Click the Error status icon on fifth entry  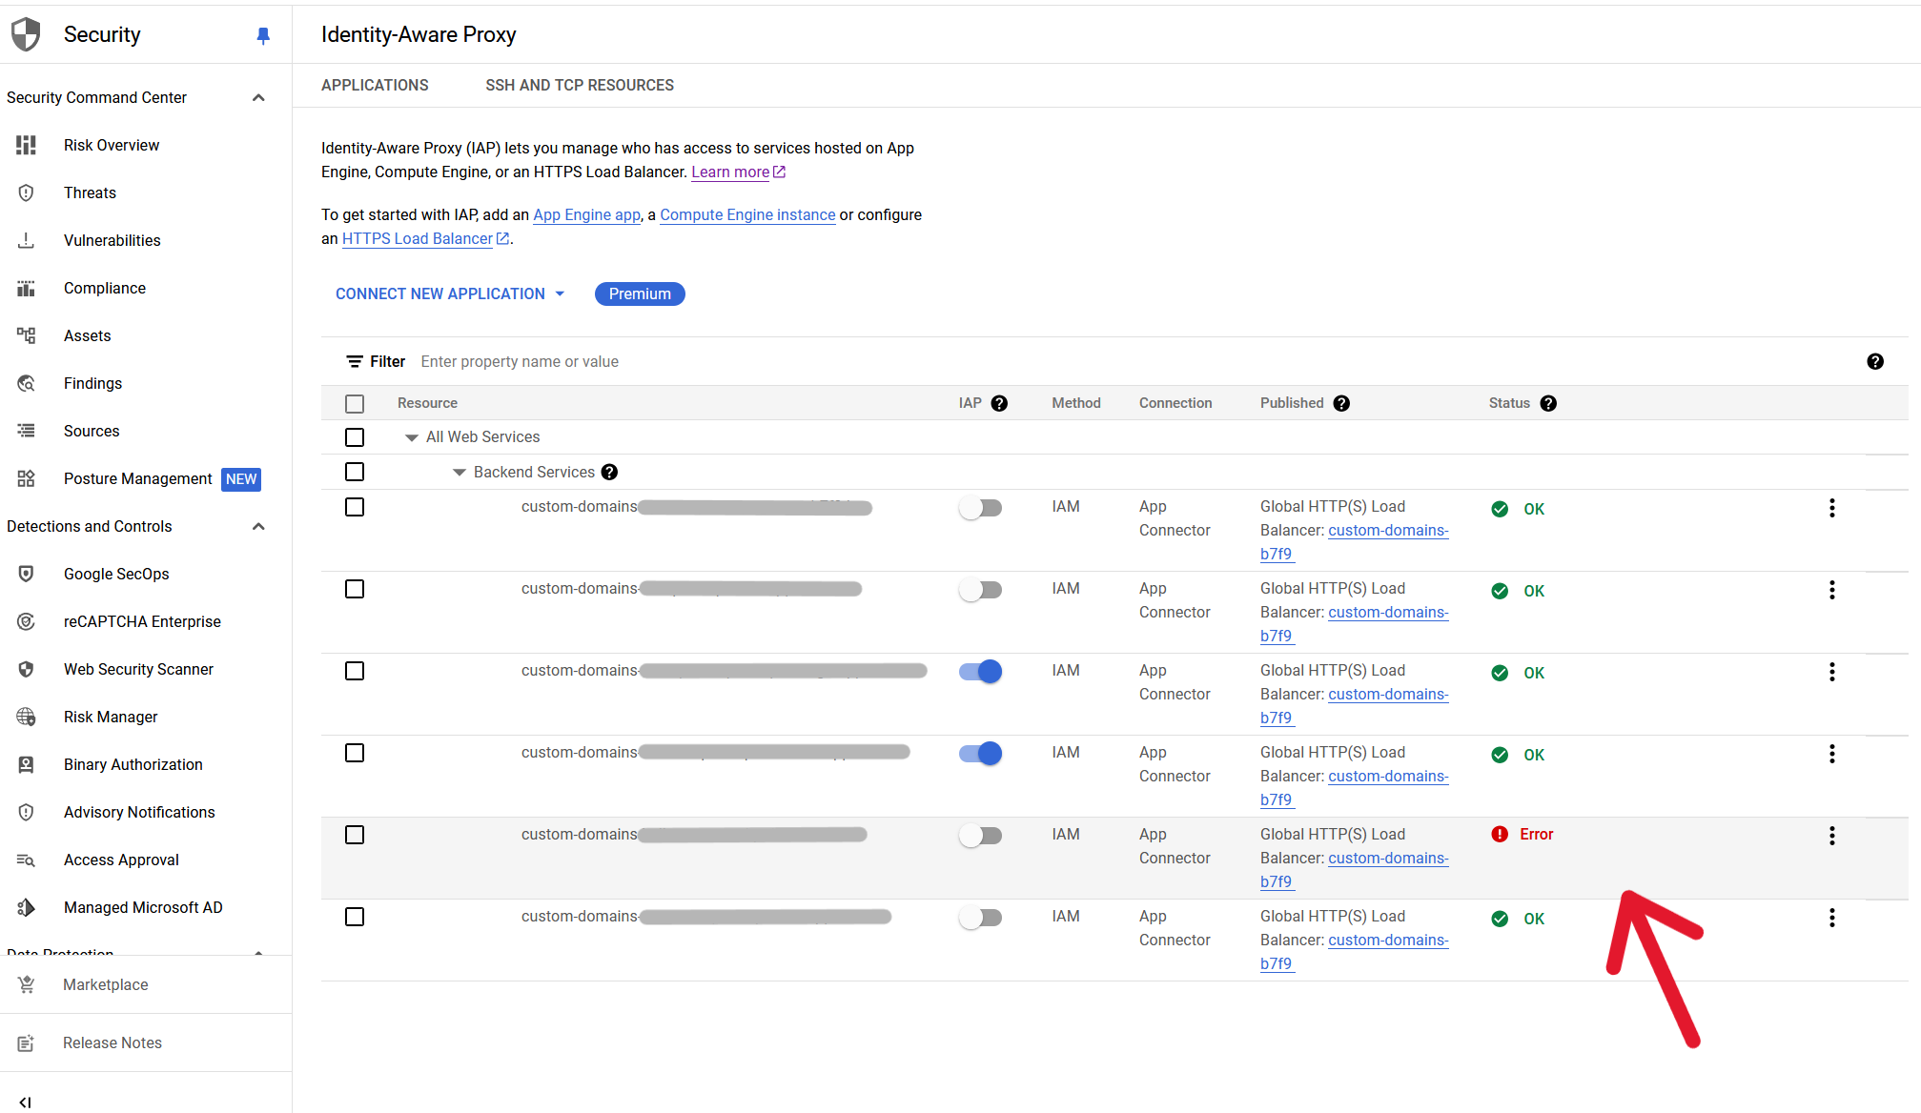1499,834
